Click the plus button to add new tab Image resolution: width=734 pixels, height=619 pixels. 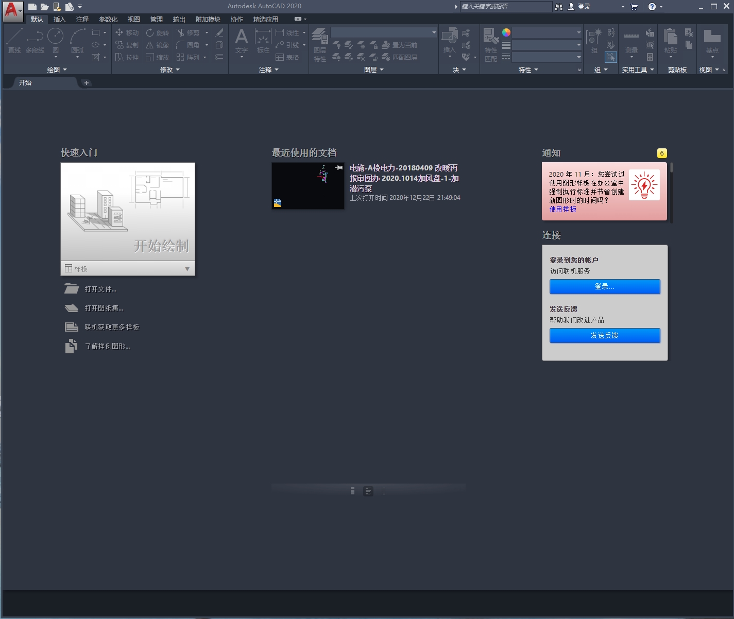[x=86, y=82]
